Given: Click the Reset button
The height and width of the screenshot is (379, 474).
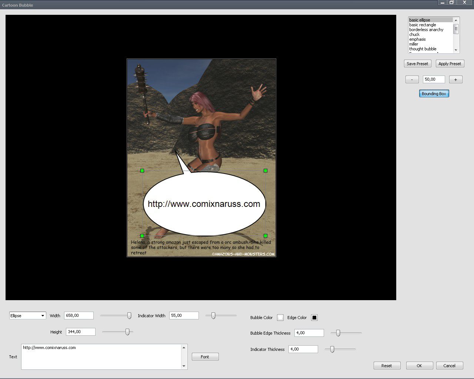Looking at the screenshot, I should 387,366.
